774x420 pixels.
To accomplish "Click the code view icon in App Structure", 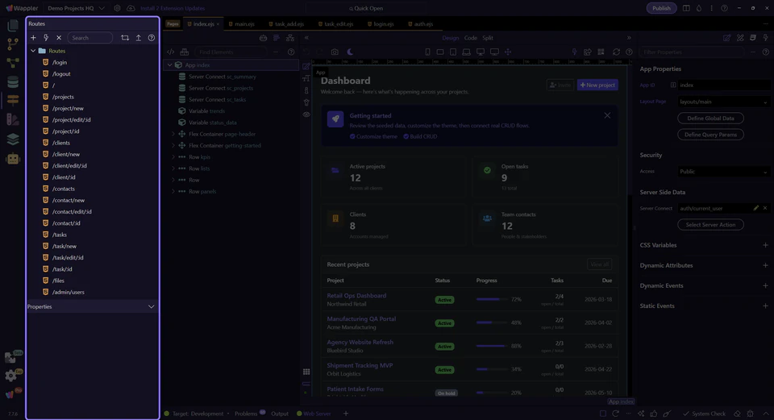I will pos(170,52).
